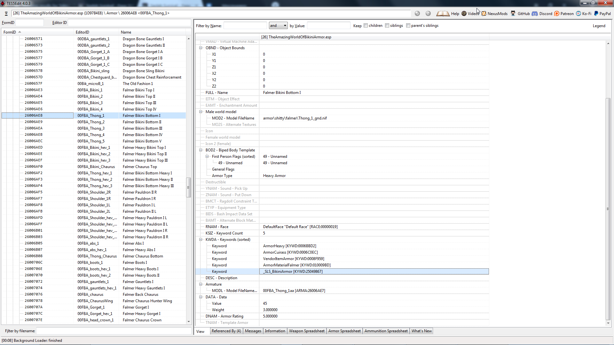Click the TES5Edit title bar app icon

pyautogui.click(x=3, y=3)
